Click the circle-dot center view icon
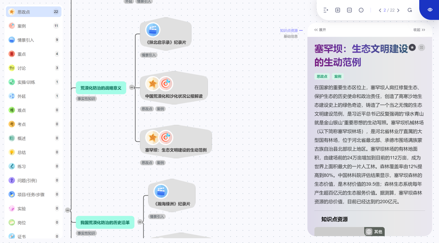Screen dimensions: 439x243 (x=361, y=10)
